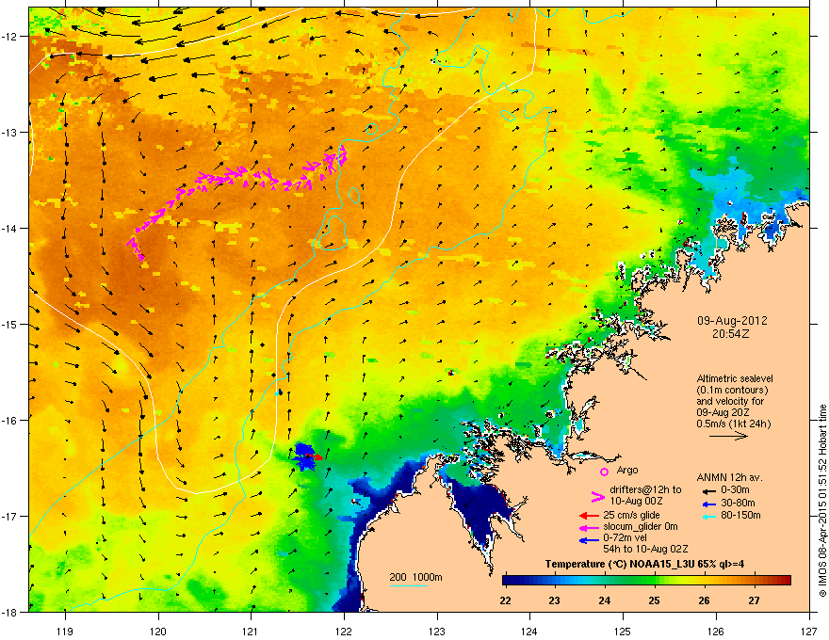Image resolution: width=829 pixels, height=640 pixels.
Task: Click the '27' color bar tick label
Action: point(754,600)
